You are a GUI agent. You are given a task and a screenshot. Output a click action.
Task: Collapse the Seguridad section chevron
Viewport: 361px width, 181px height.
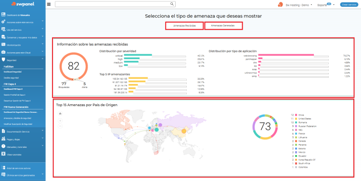click(x=42, y=59)
